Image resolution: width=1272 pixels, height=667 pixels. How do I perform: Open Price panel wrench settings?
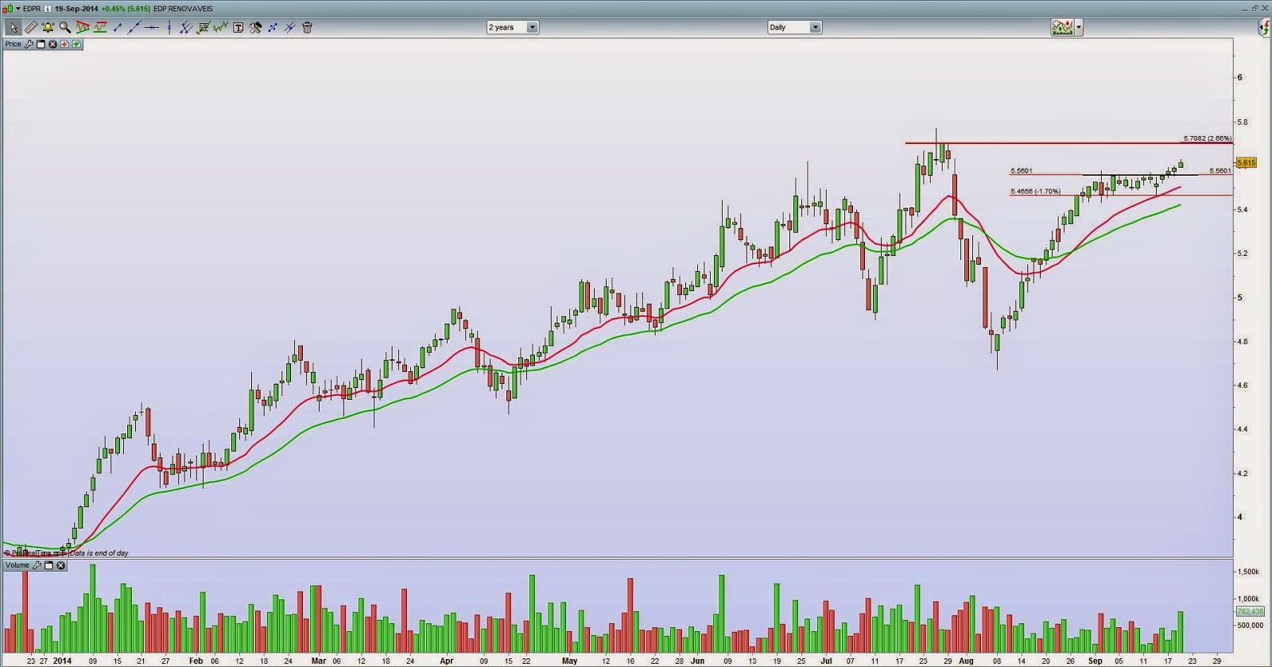click(29, 44)
